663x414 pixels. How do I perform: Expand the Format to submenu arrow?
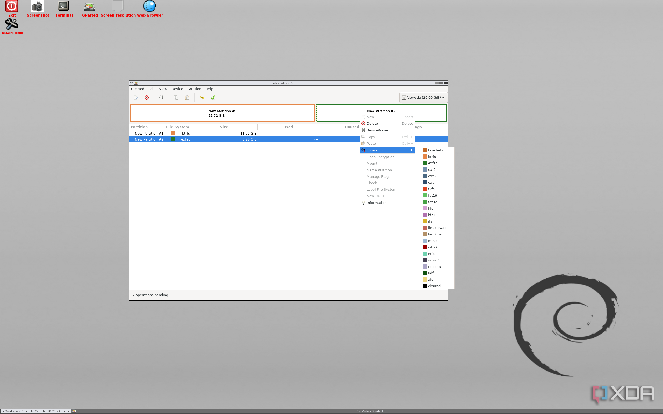412,150
